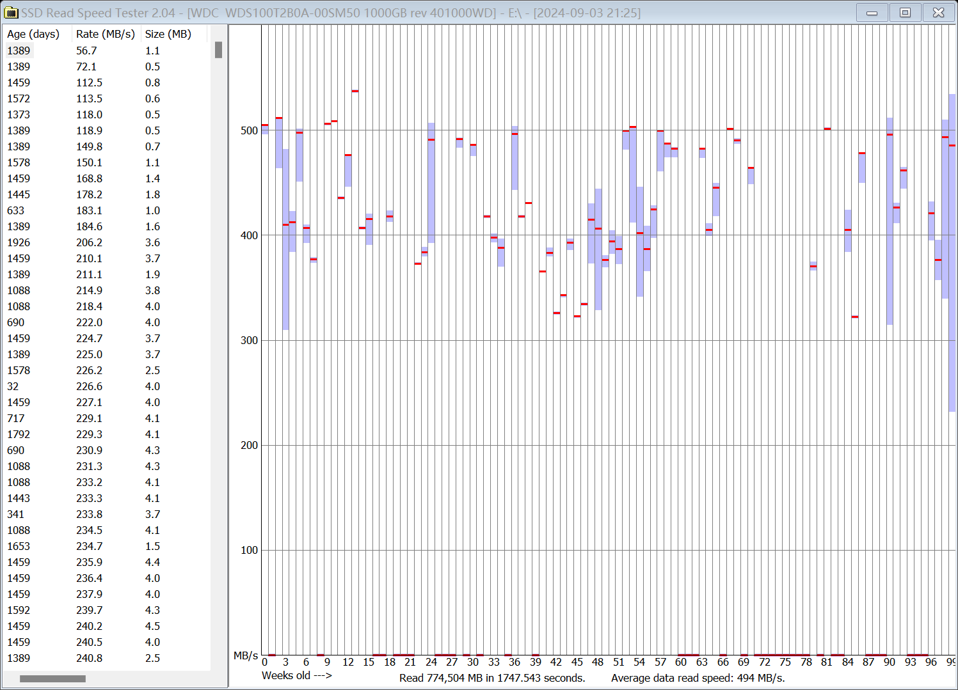Select the row with age 1443

pyautogui.click(x=106, y=498)
